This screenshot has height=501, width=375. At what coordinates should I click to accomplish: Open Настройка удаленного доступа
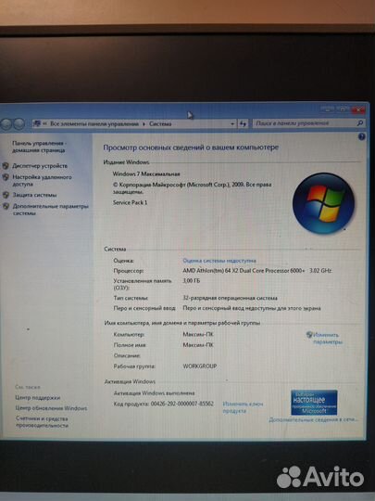point(42,181)
